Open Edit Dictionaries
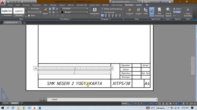This screenshot has width=197, height=110. pyautogui.click(x=159, y=12)
